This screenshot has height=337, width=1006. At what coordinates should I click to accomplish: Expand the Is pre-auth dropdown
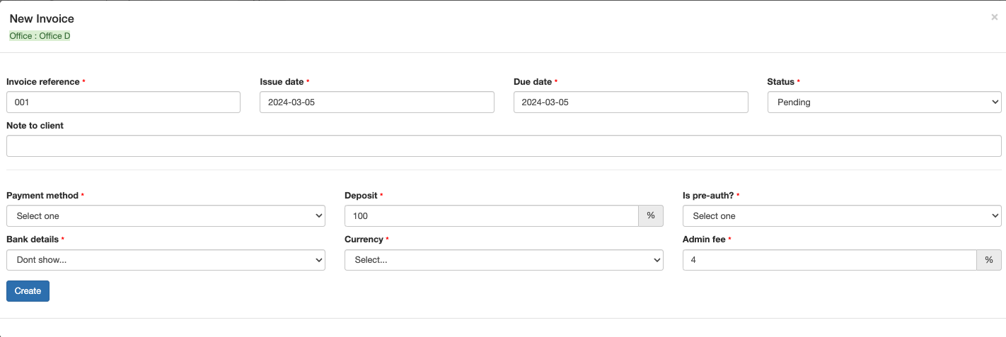[841, 216]
